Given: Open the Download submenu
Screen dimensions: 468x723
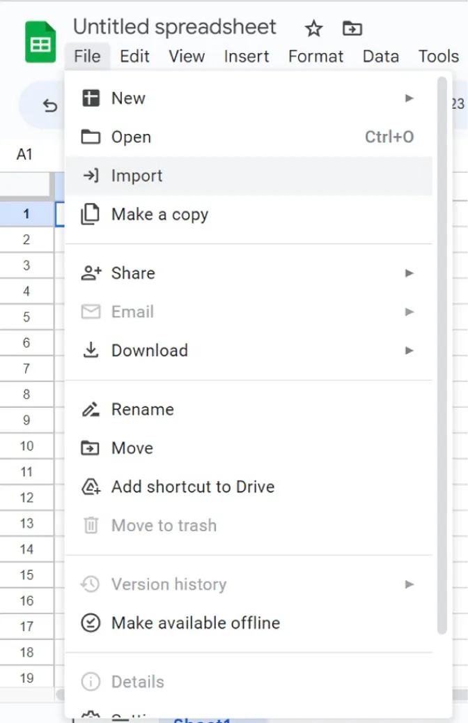Looking at the screenshot, I should click(x=409, y=350).
